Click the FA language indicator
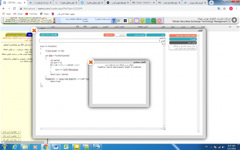 [x=207, y=146]
